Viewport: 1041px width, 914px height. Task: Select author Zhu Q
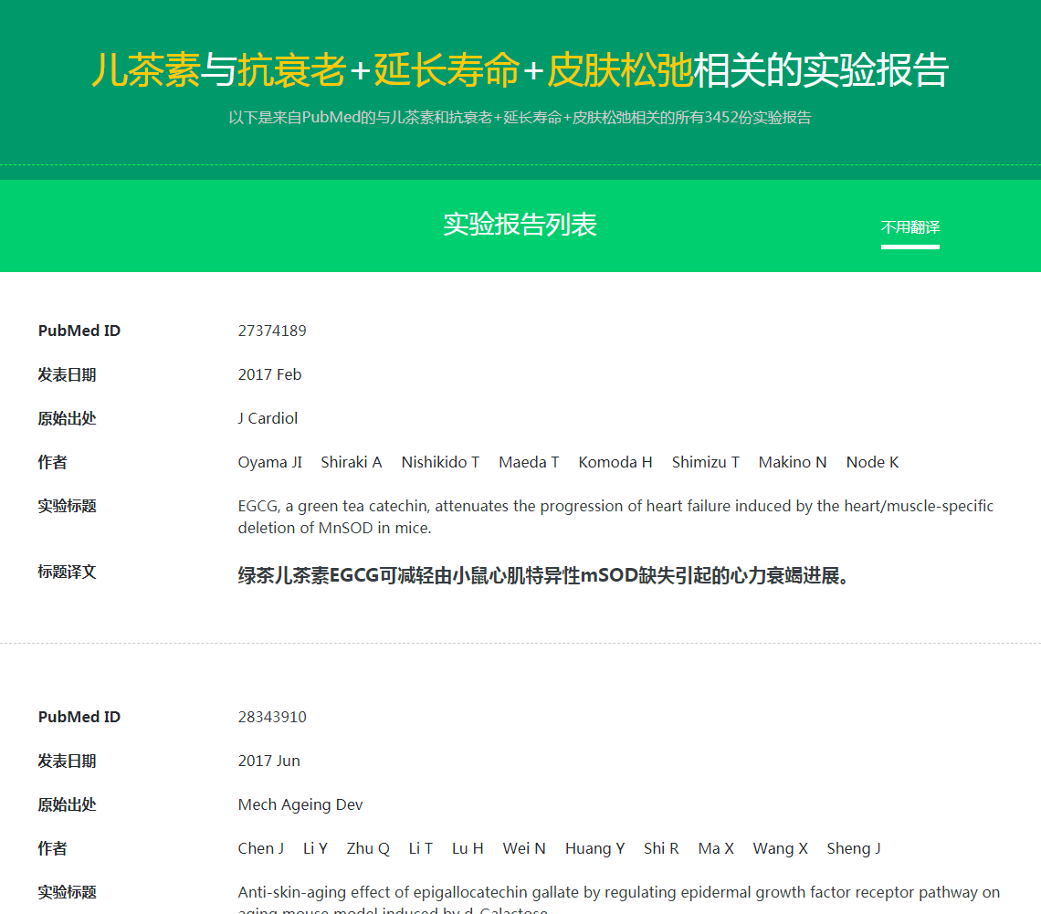pyautogui.click(x=368, y=848)
